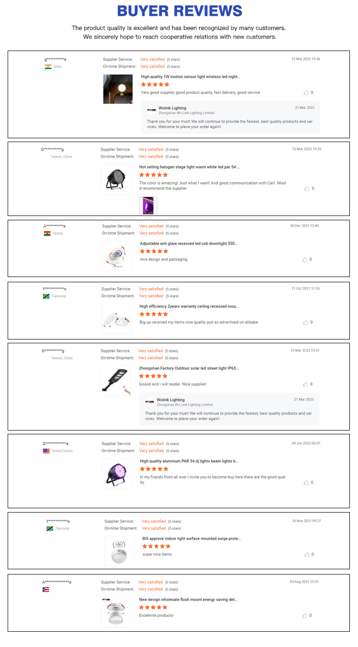Like the 'nice design and packaging' review

click(x=305, y=259)
